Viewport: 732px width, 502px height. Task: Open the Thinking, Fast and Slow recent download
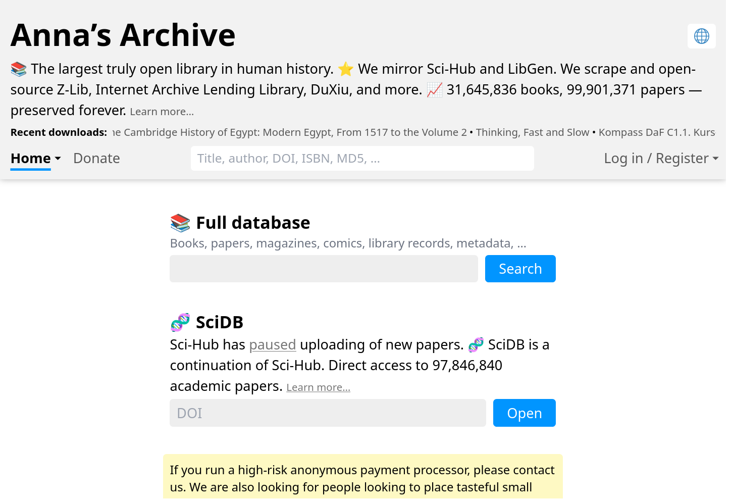point(532,132)
